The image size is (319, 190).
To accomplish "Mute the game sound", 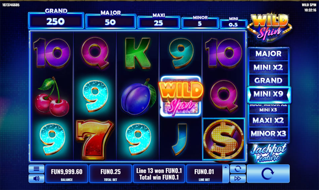I will 36,178.
